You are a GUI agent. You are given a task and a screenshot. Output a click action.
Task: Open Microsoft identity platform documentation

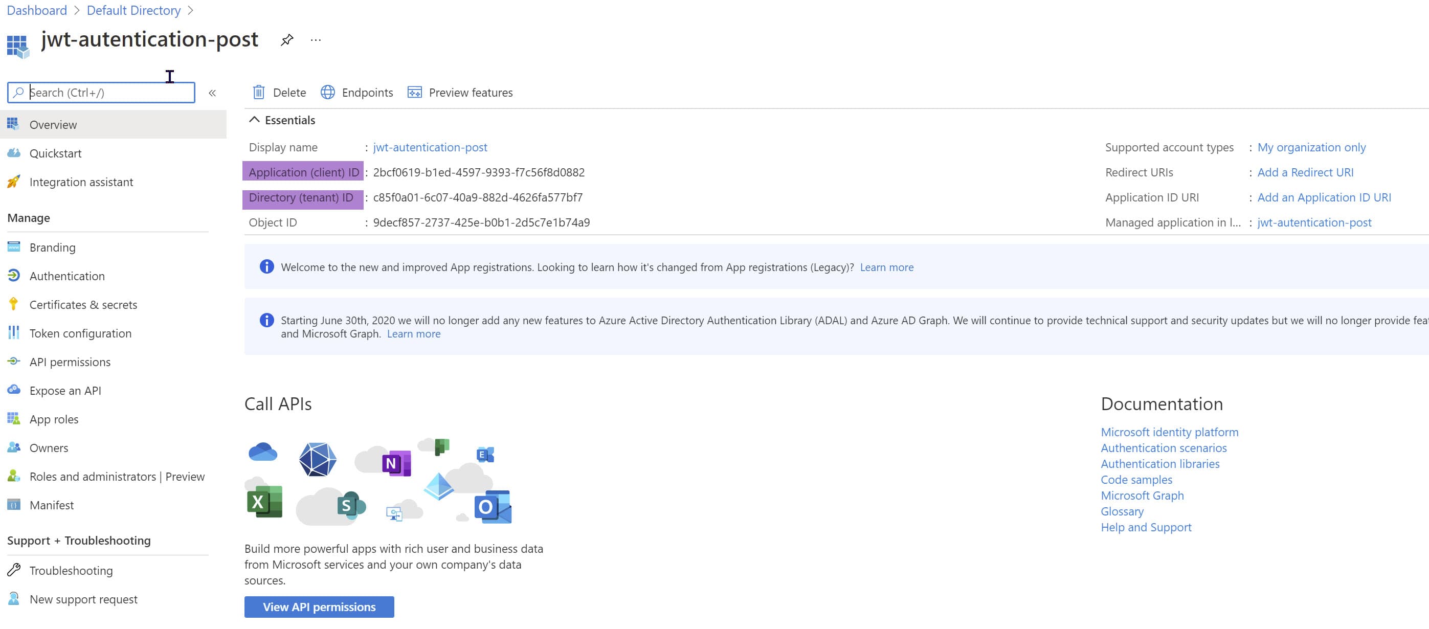click(x=1169, y=432)
